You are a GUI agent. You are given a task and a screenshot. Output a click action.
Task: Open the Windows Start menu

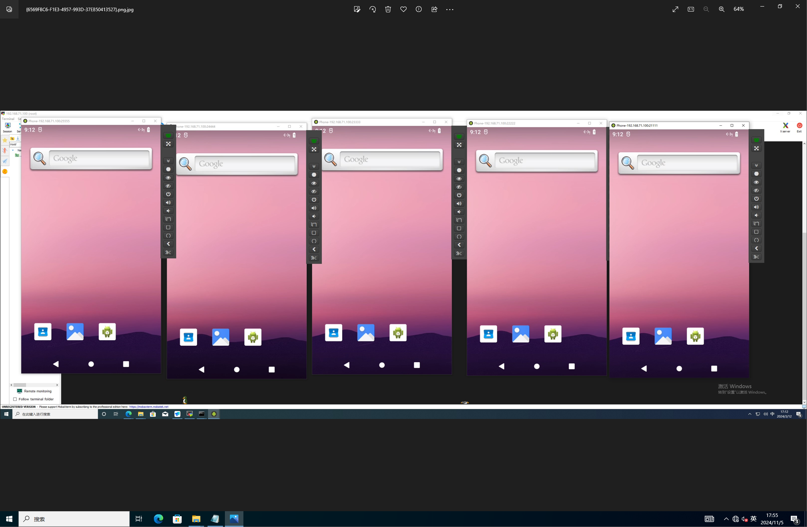click(x=9, y=519)
